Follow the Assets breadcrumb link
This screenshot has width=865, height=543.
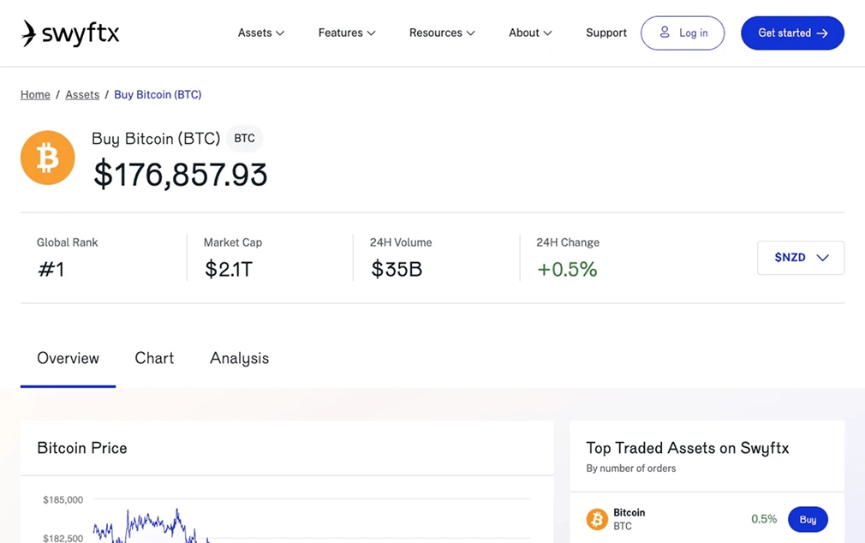[82, 95]
